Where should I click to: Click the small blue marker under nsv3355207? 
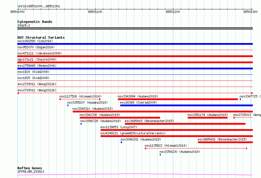tap(68, 105)
